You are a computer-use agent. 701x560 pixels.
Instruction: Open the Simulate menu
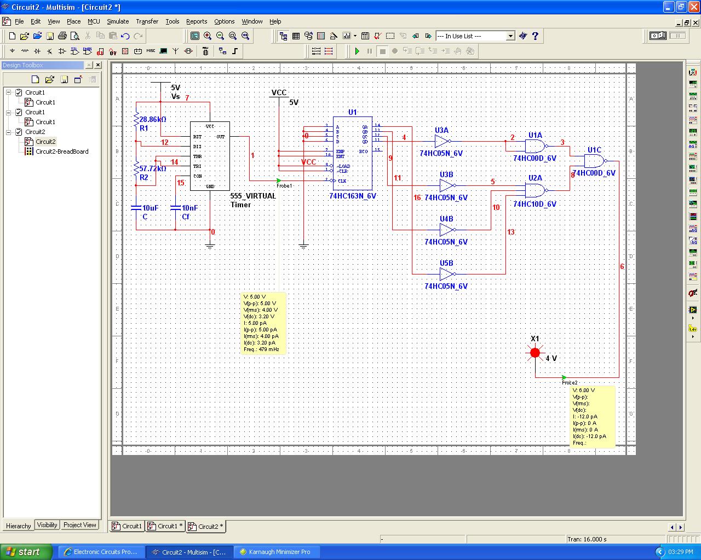pos(118,21)
